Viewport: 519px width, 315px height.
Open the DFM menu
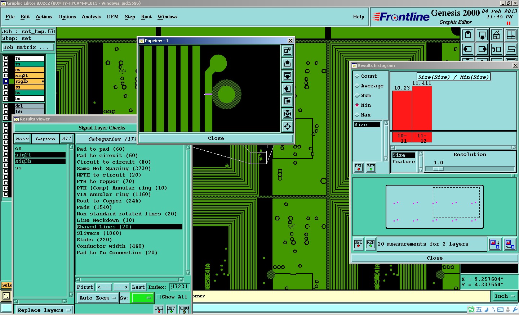pos(112,17)
